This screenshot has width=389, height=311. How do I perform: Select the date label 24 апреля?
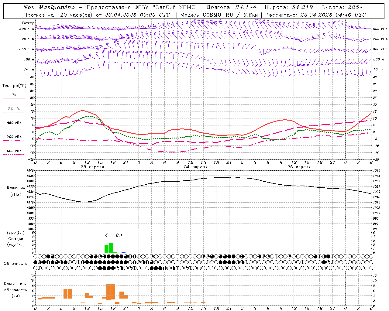195,167
